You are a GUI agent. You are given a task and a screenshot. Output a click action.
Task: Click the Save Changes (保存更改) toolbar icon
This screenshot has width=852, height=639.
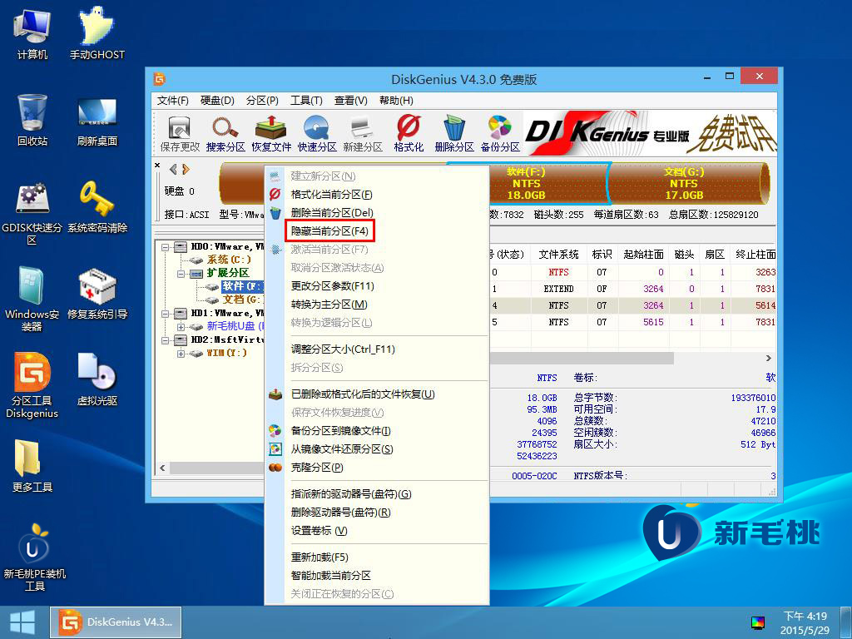click(x=180, y=133)
